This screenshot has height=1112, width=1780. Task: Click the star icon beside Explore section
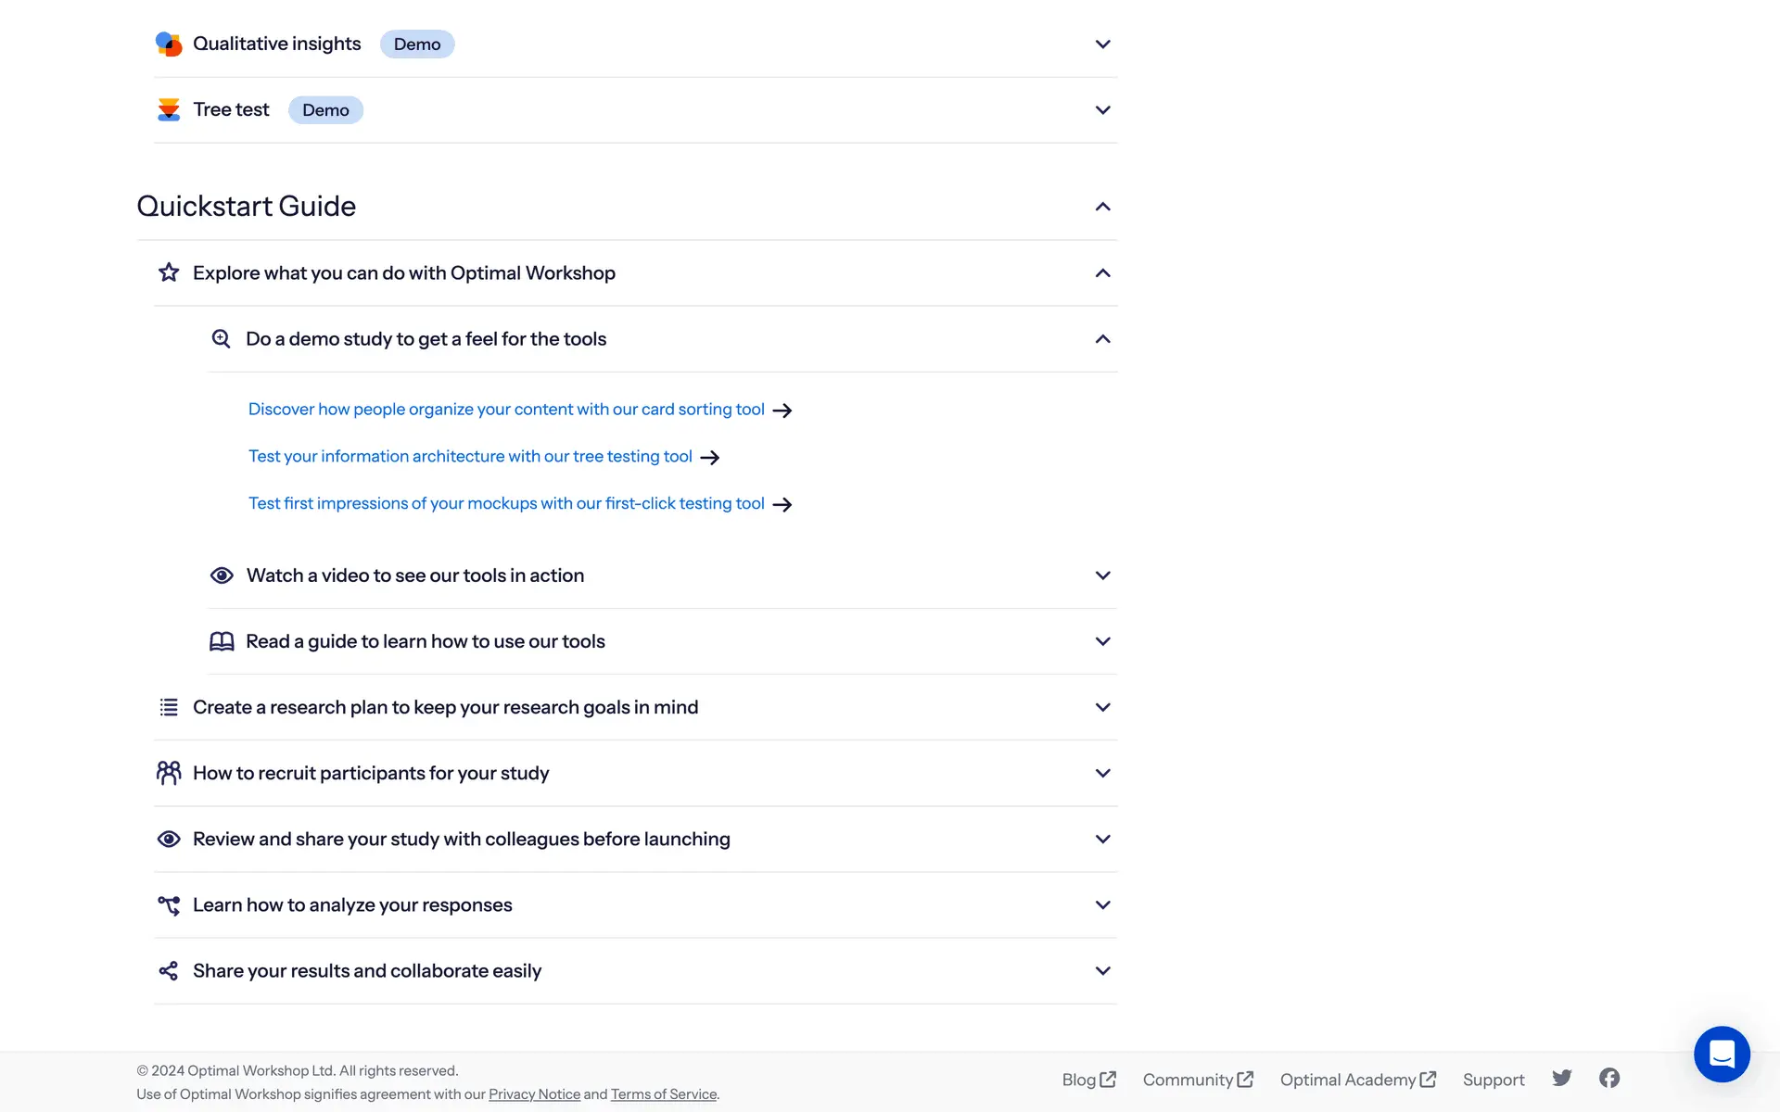click(169, 272)
